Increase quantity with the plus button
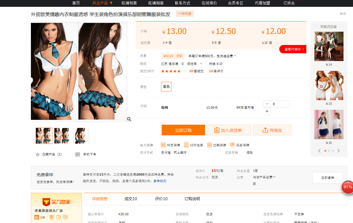Viewport: 353px width, 223px height. [267, 111]
